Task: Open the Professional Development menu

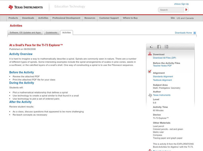Action: [66, 18]
